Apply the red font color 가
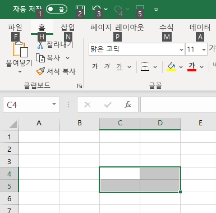Screen dimensions: 216x213 192,67
